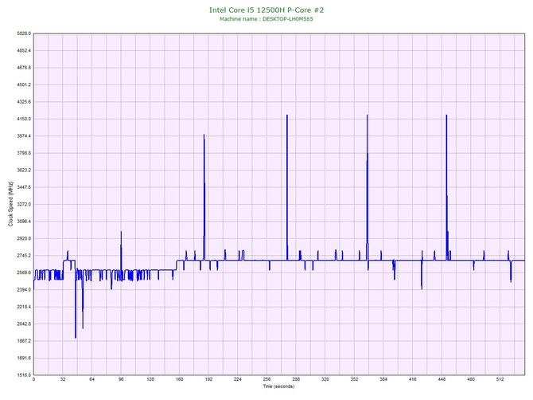Click the 2569.6 y-axis value
533x400 pixels.
pyautogui.click(x=24, y=273)
